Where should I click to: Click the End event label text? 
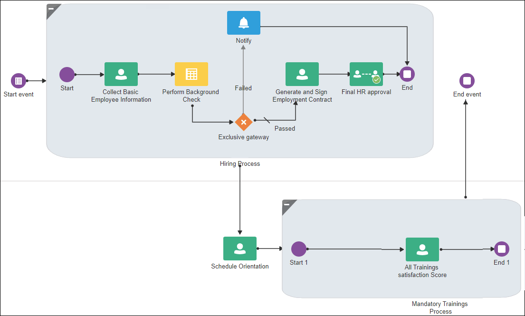click(x=467, y=95)
